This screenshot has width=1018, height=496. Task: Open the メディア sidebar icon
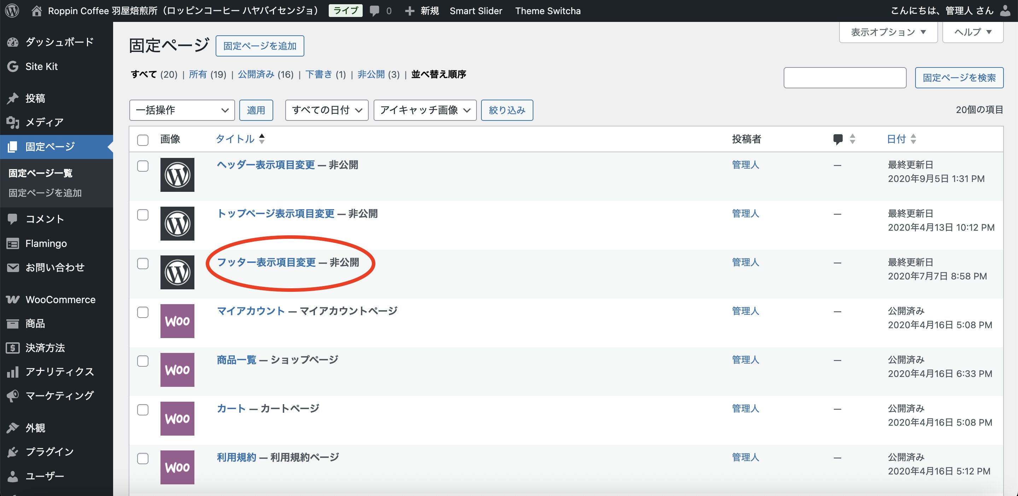point(13,123)
